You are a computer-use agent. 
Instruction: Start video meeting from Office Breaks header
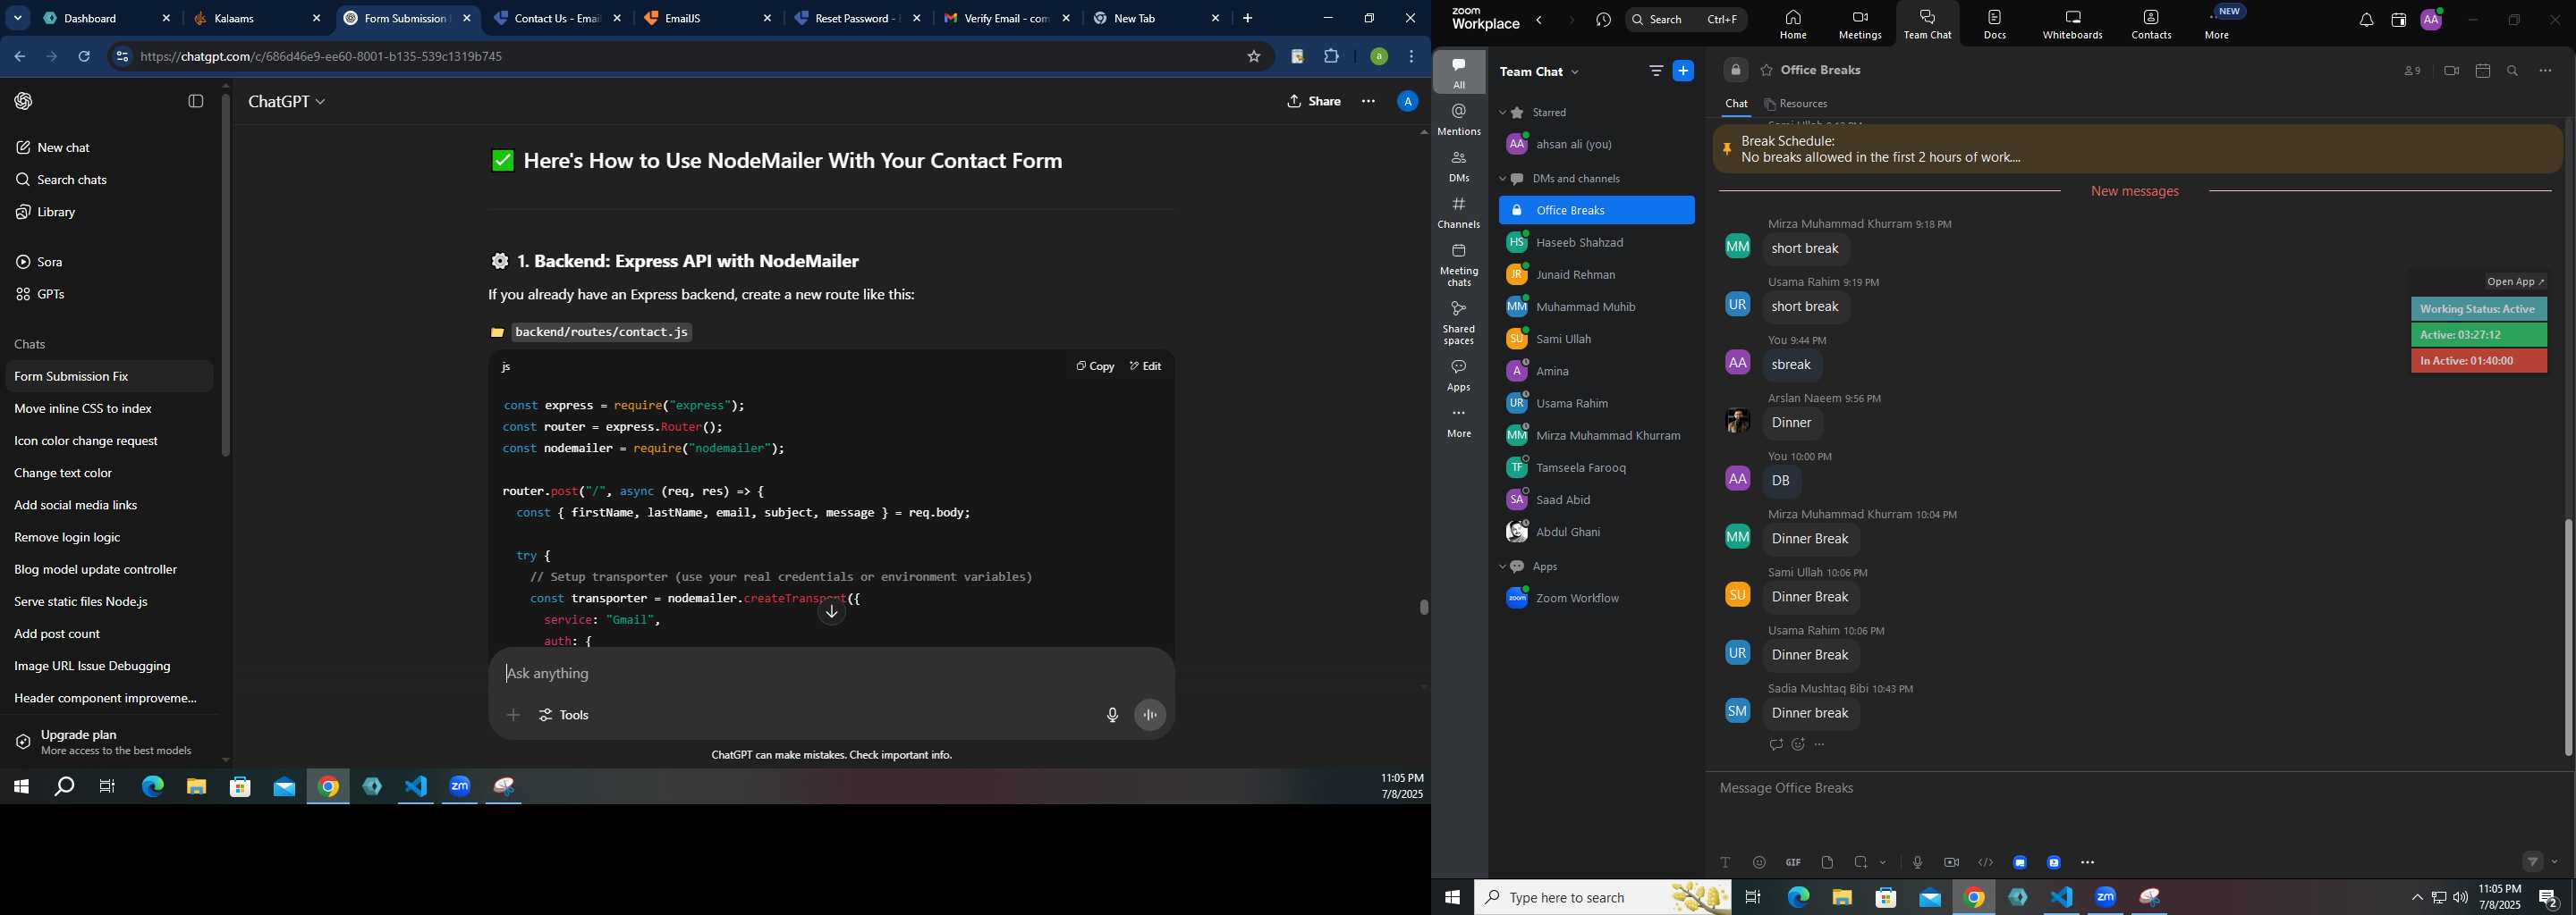point(2450,71)
